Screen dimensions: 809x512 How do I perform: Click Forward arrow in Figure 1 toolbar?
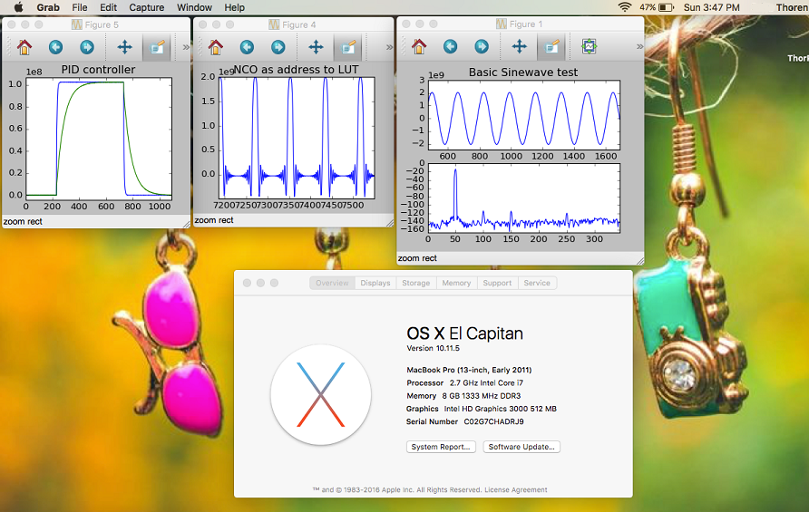coord(482,46)
